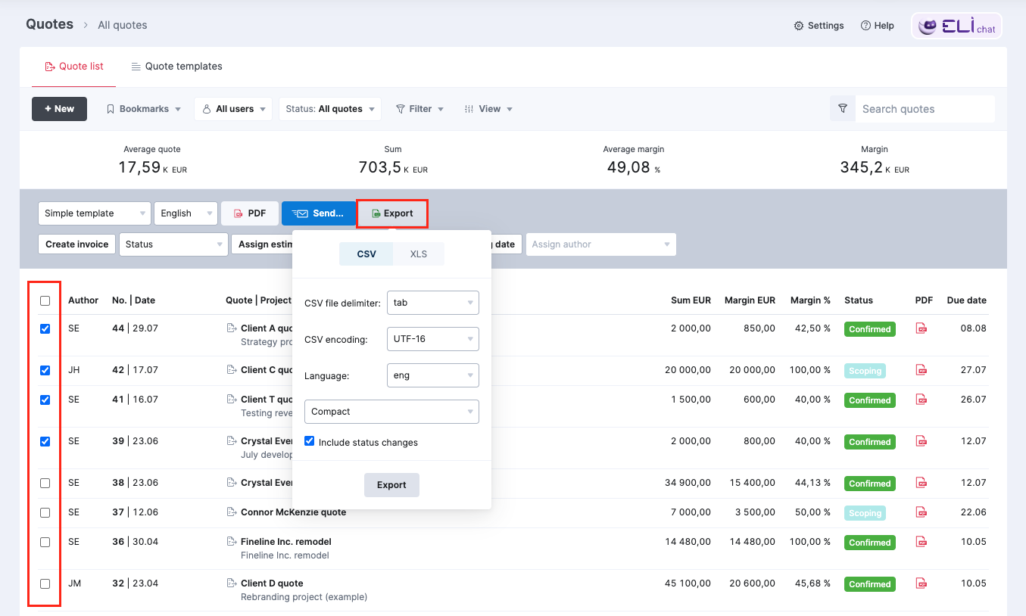This screenshot has height=616, width=1026.
Task: Open the Compact layout dropdown
Action: [391, 412]
